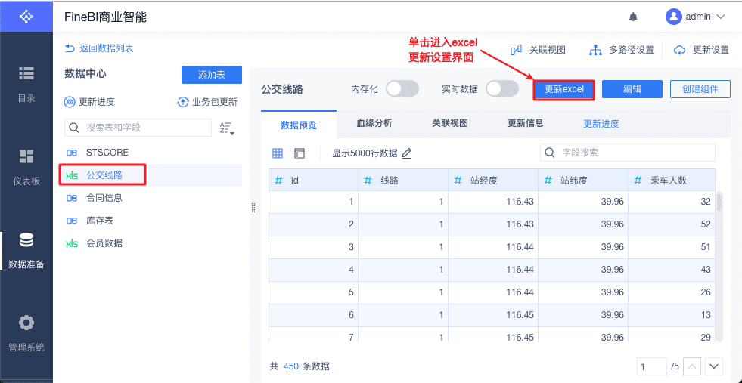
Task: Select the layout view icon beside the grid
Action: [300, 153]
